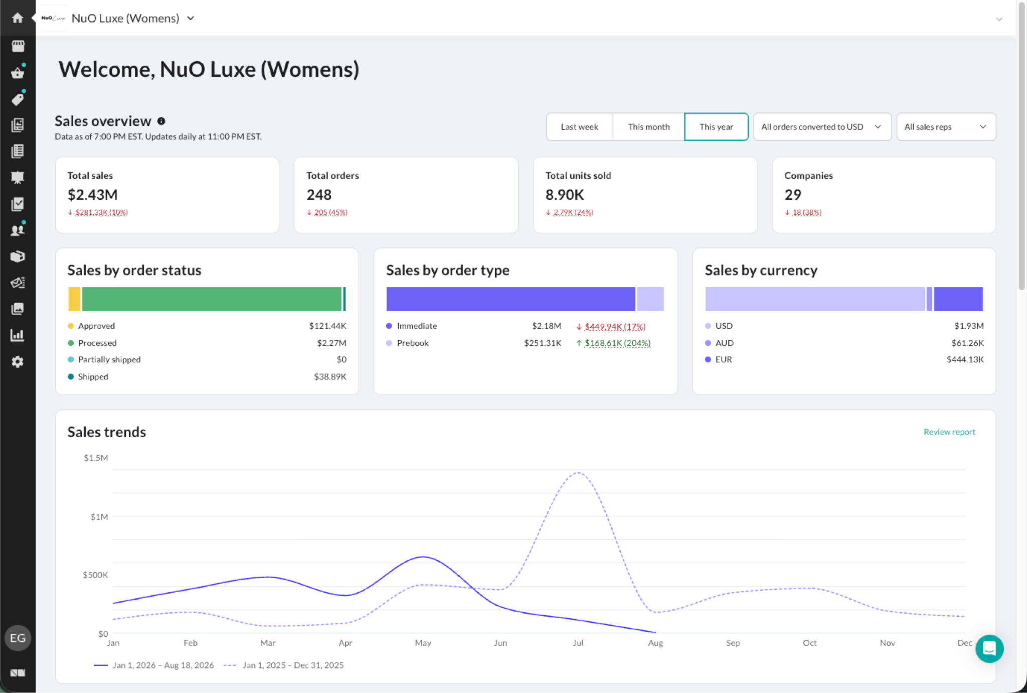The height and width of the screenshot is (693, 1027).
Task: Open the storefront icon in the sidebar
Action: tap(18, 46)
